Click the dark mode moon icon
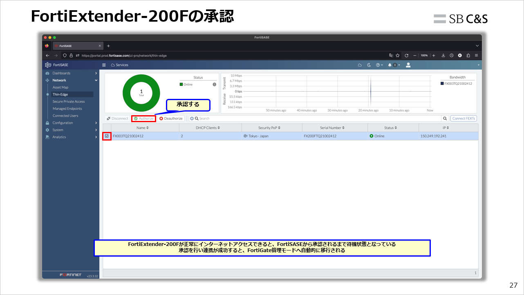Viewport: 524px width, 295px height. click(x=368, y=65)
